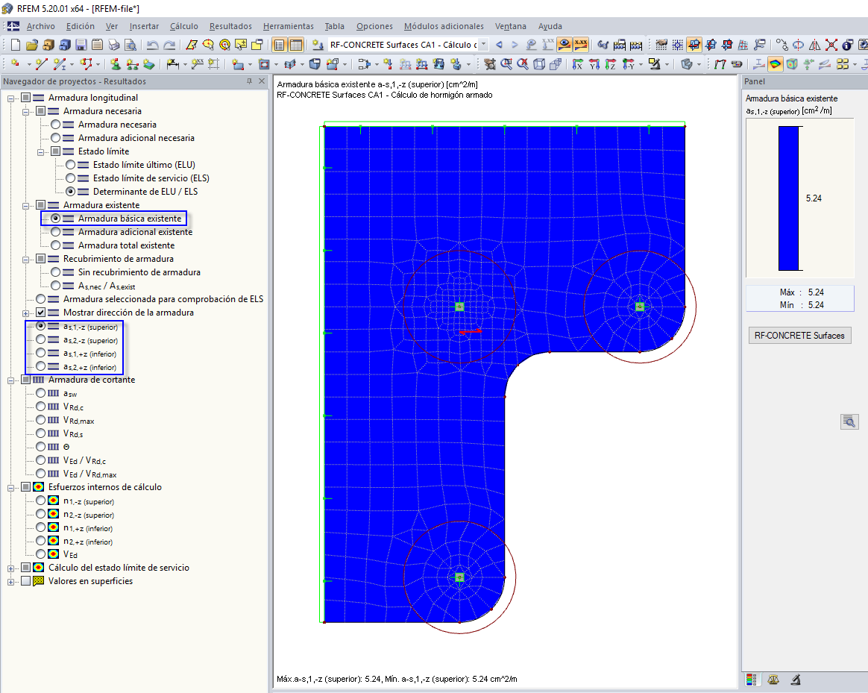Select Armadura total existente radio
The image size is (868, 693).
[55, 245]
